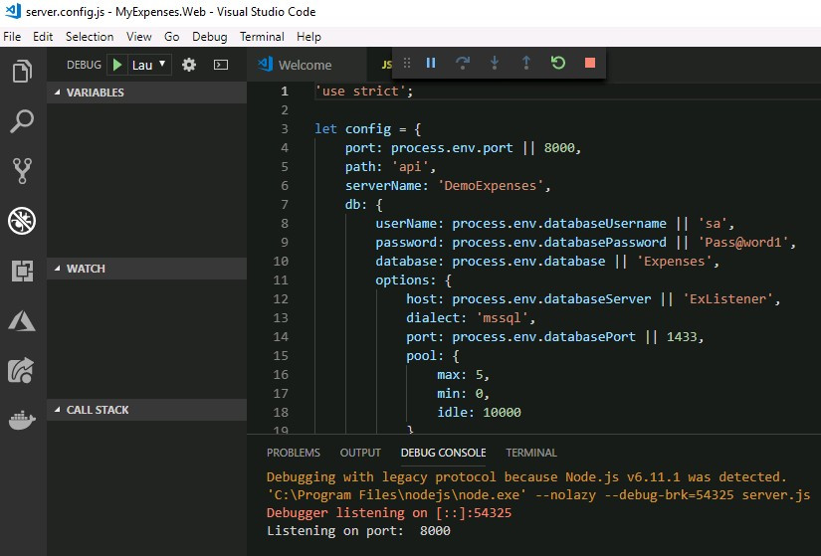This screenshot has width=821, height=556.
Task: Select the DEBUG CONSOLE panel tab
Action: click(444, 453)
